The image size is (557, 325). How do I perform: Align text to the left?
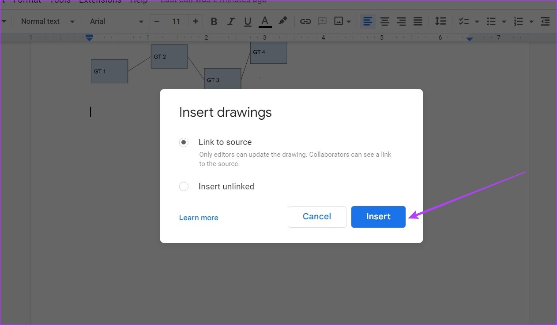tap(368, 21)
